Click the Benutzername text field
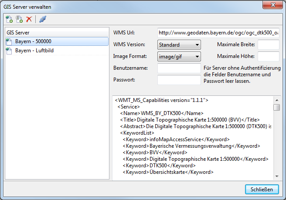Image resolution: width=286 pixels, height=200 pixels. [179, 68]
